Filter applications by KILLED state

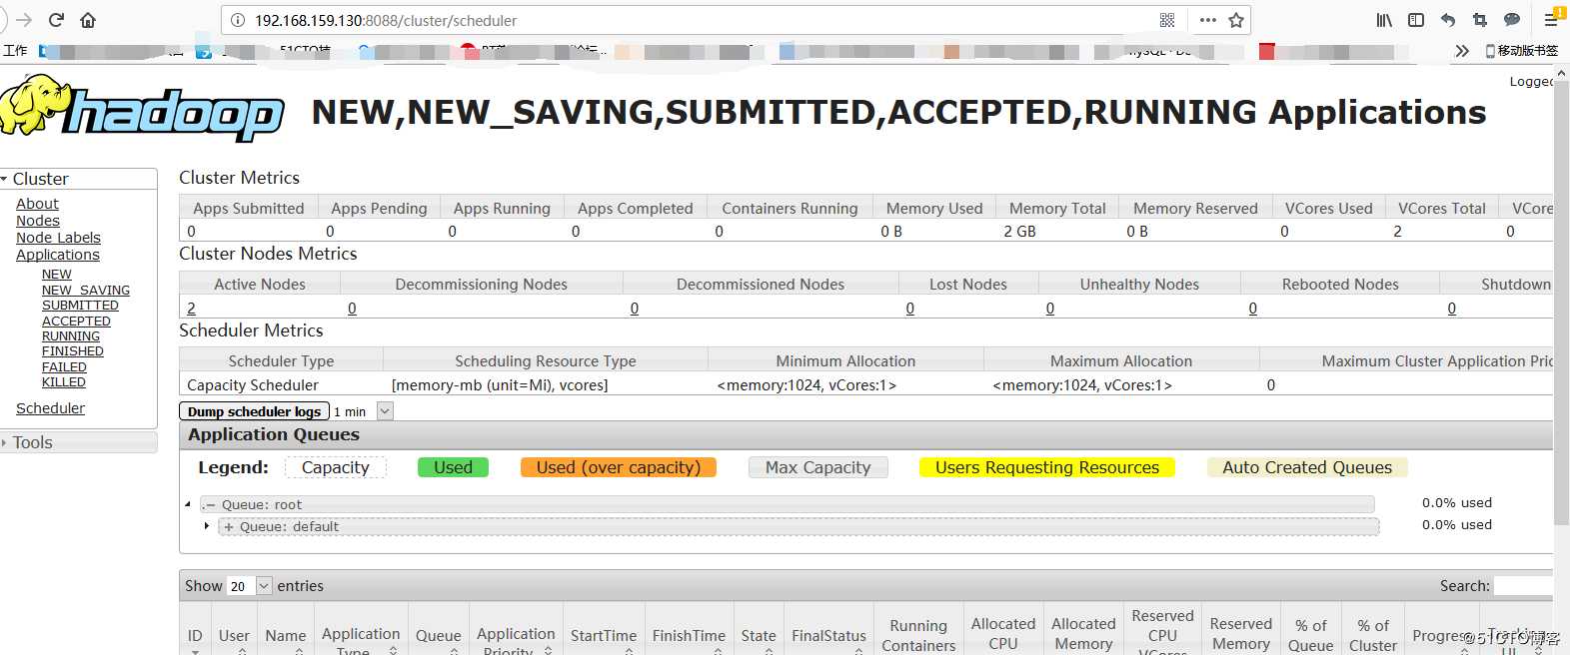pyautogui.click(x=64, y=382)
